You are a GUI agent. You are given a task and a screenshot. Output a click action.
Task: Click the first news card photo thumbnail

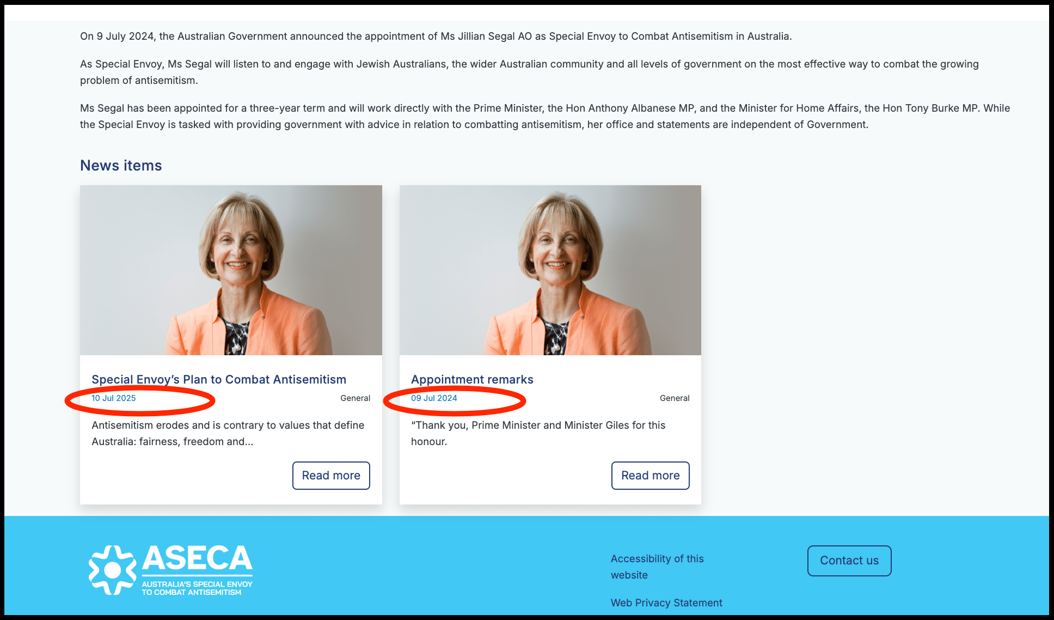231,270
